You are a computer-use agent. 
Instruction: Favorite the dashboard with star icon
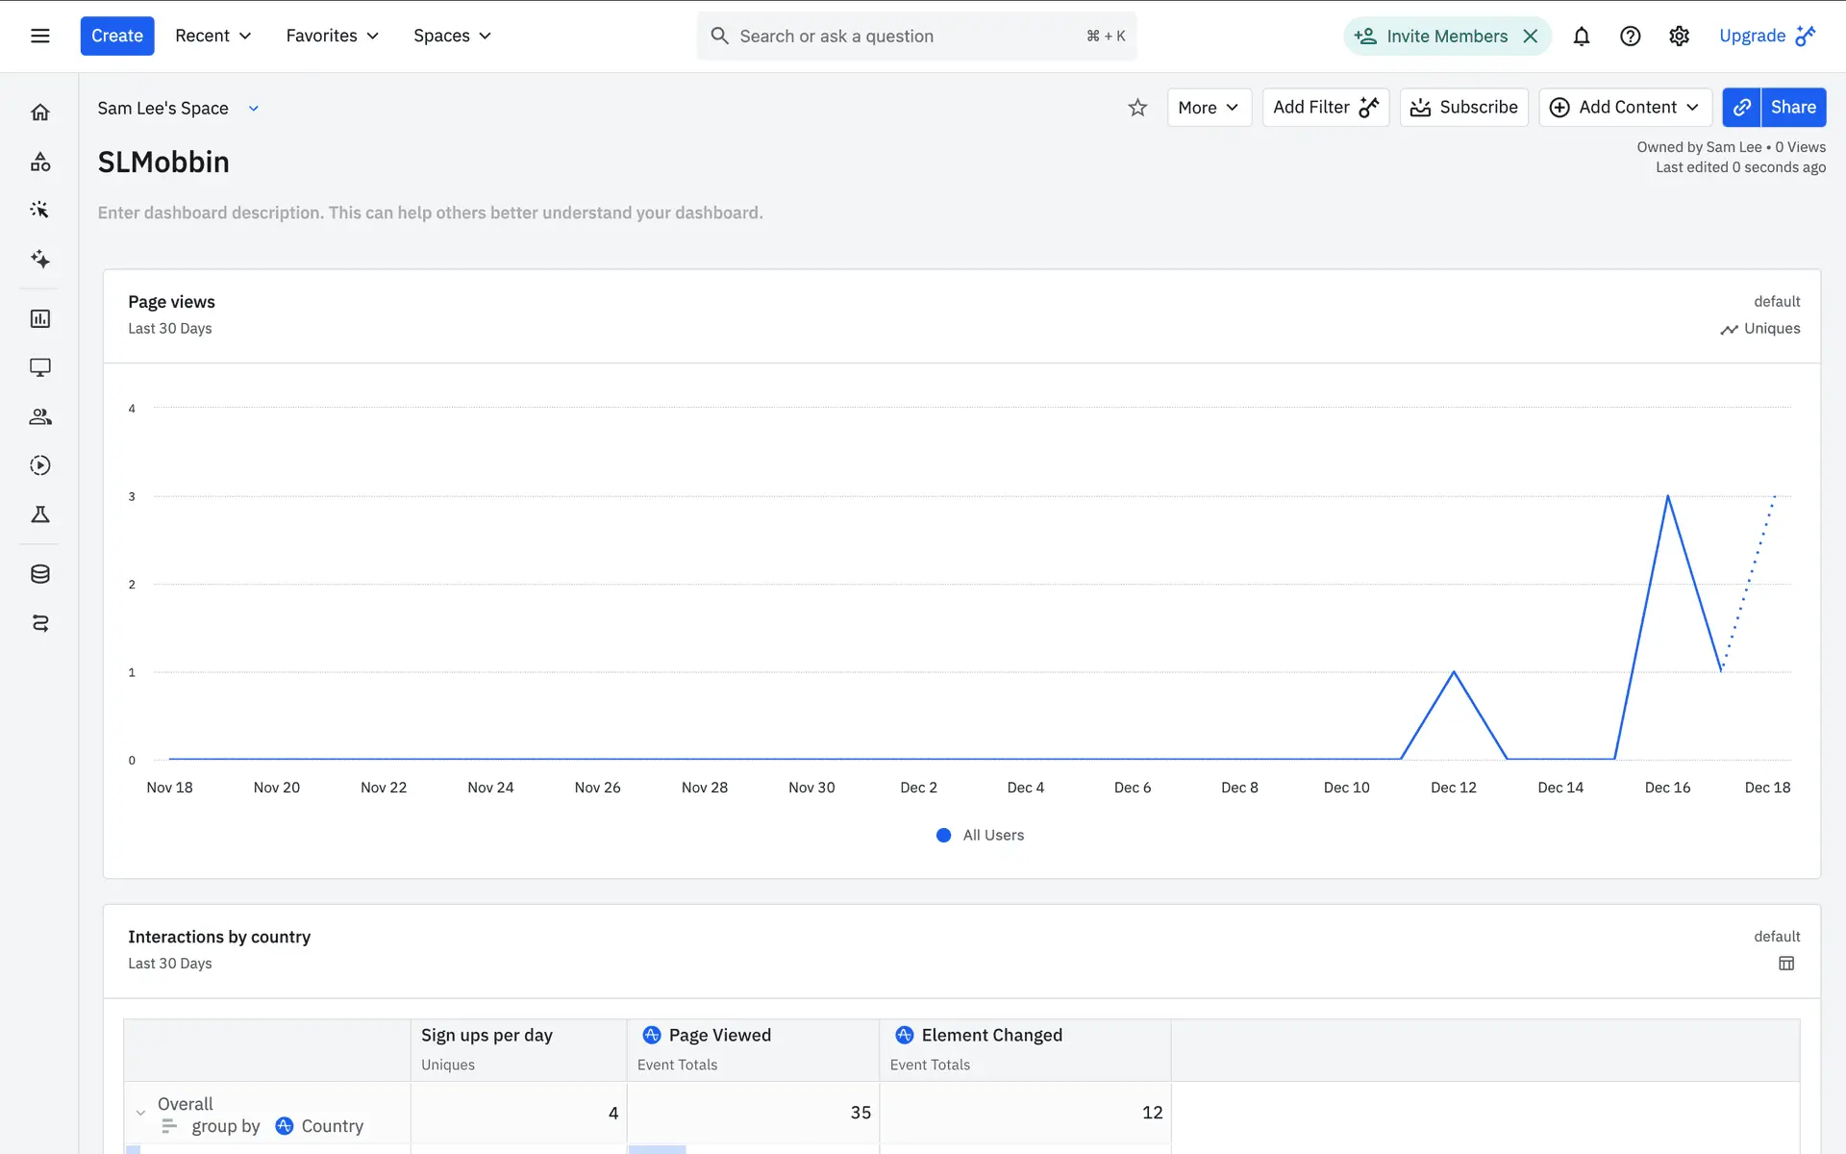tap(1137, 108)
